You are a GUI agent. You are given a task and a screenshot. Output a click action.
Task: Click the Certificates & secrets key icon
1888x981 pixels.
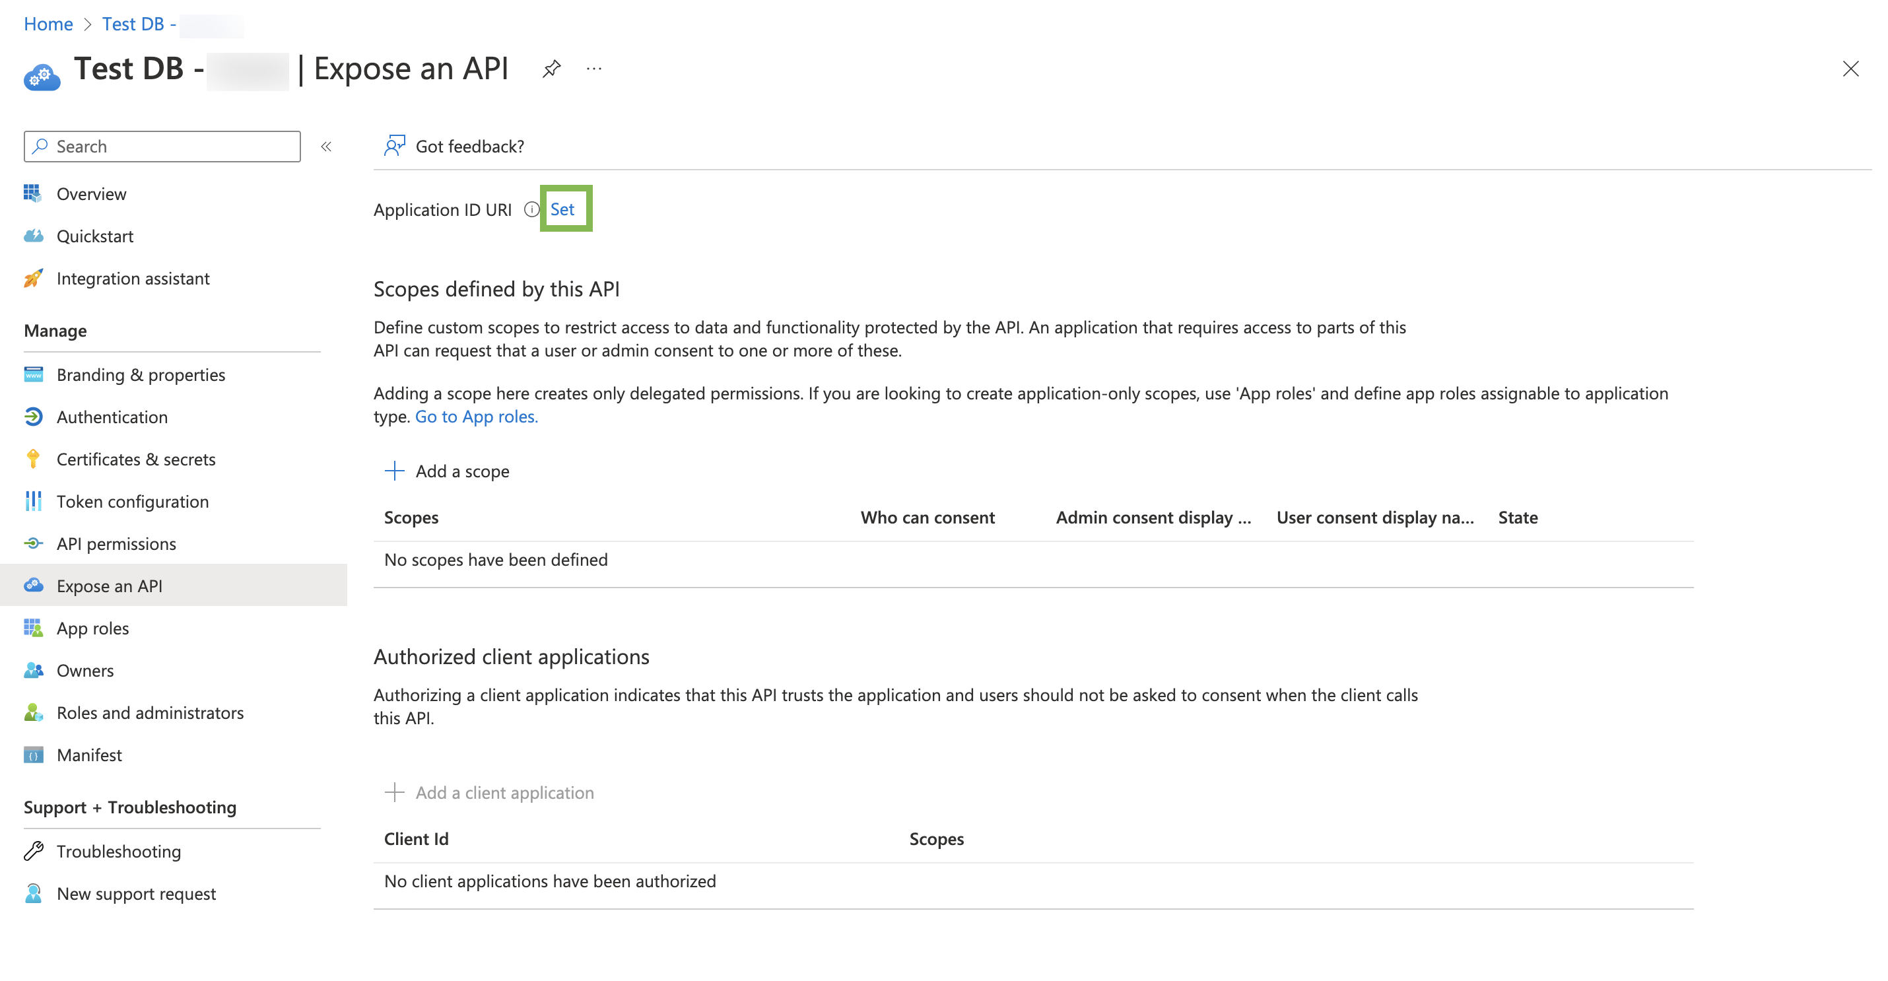pyautogui.click(x=33, y=459)
